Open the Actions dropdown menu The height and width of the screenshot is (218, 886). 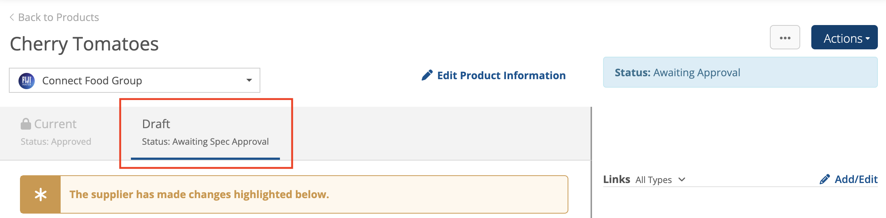point(844,38)
